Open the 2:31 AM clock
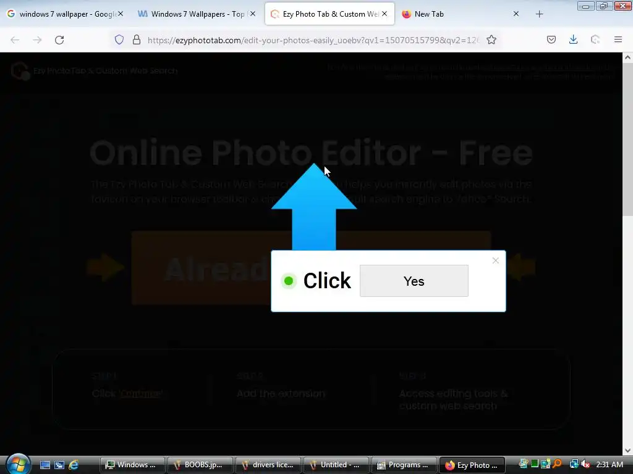Viewport: 633px width, 474px height. coord(609,465)
